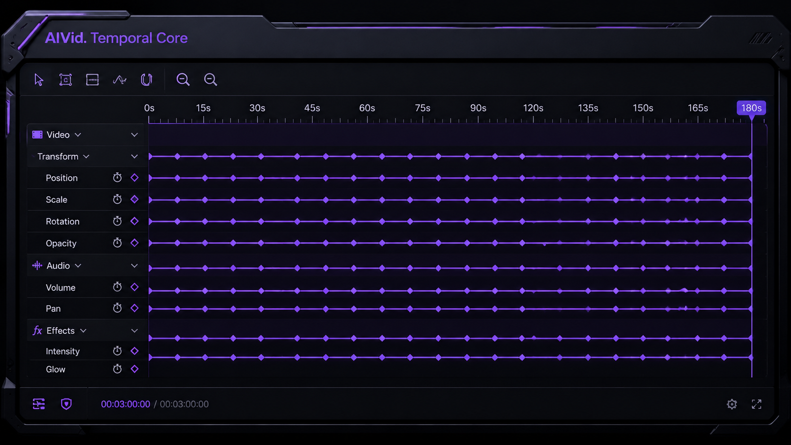The image size is (791, 445).
Task: Toggle the Volume stopwatch animation
Action: click(117, 287)
